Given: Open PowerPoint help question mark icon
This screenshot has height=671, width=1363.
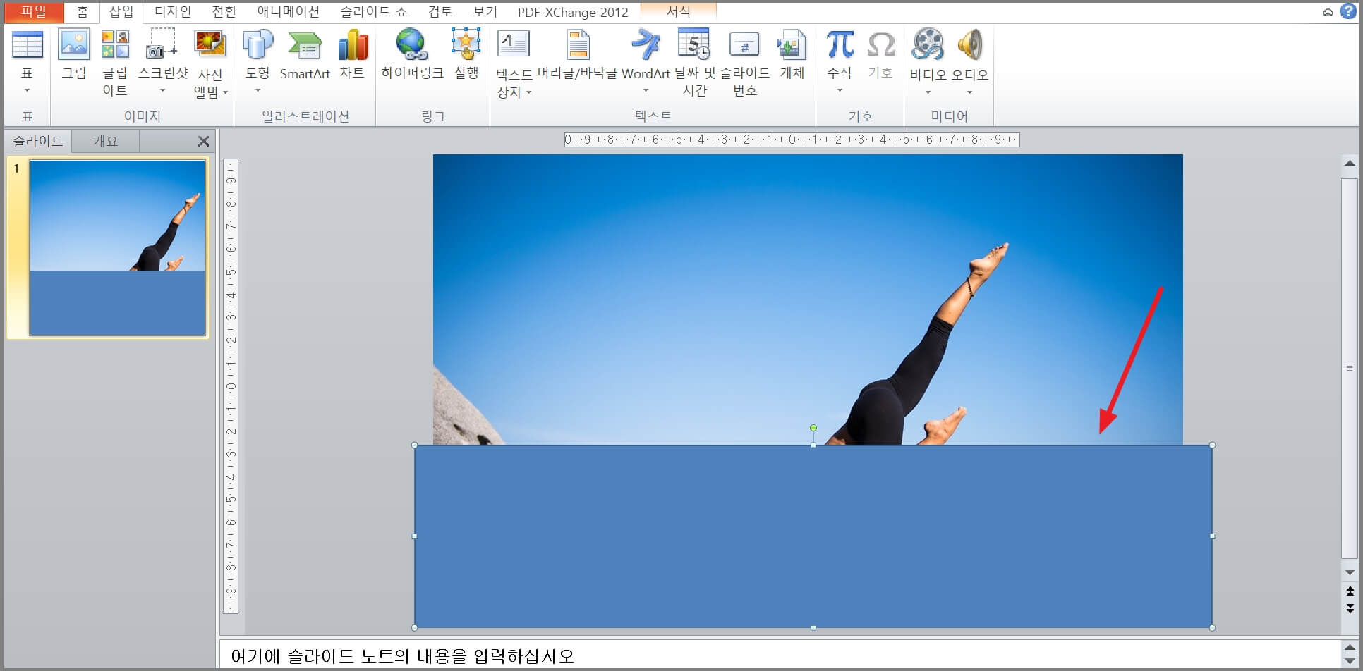Looking at the screenshot, I should click(x=1347, y=11).
